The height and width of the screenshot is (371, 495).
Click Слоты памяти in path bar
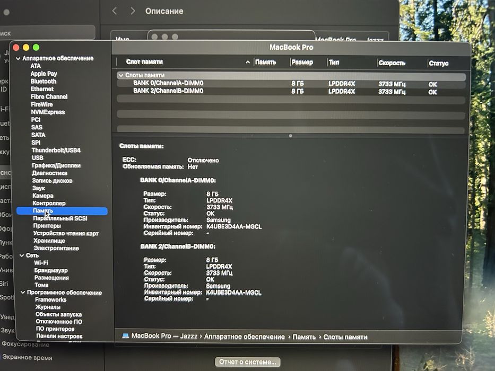click(345, 337)
